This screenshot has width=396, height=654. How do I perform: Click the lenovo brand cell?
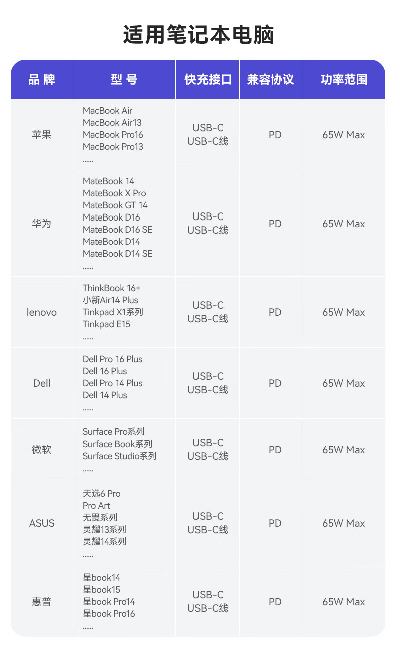[x=42, y=312]
